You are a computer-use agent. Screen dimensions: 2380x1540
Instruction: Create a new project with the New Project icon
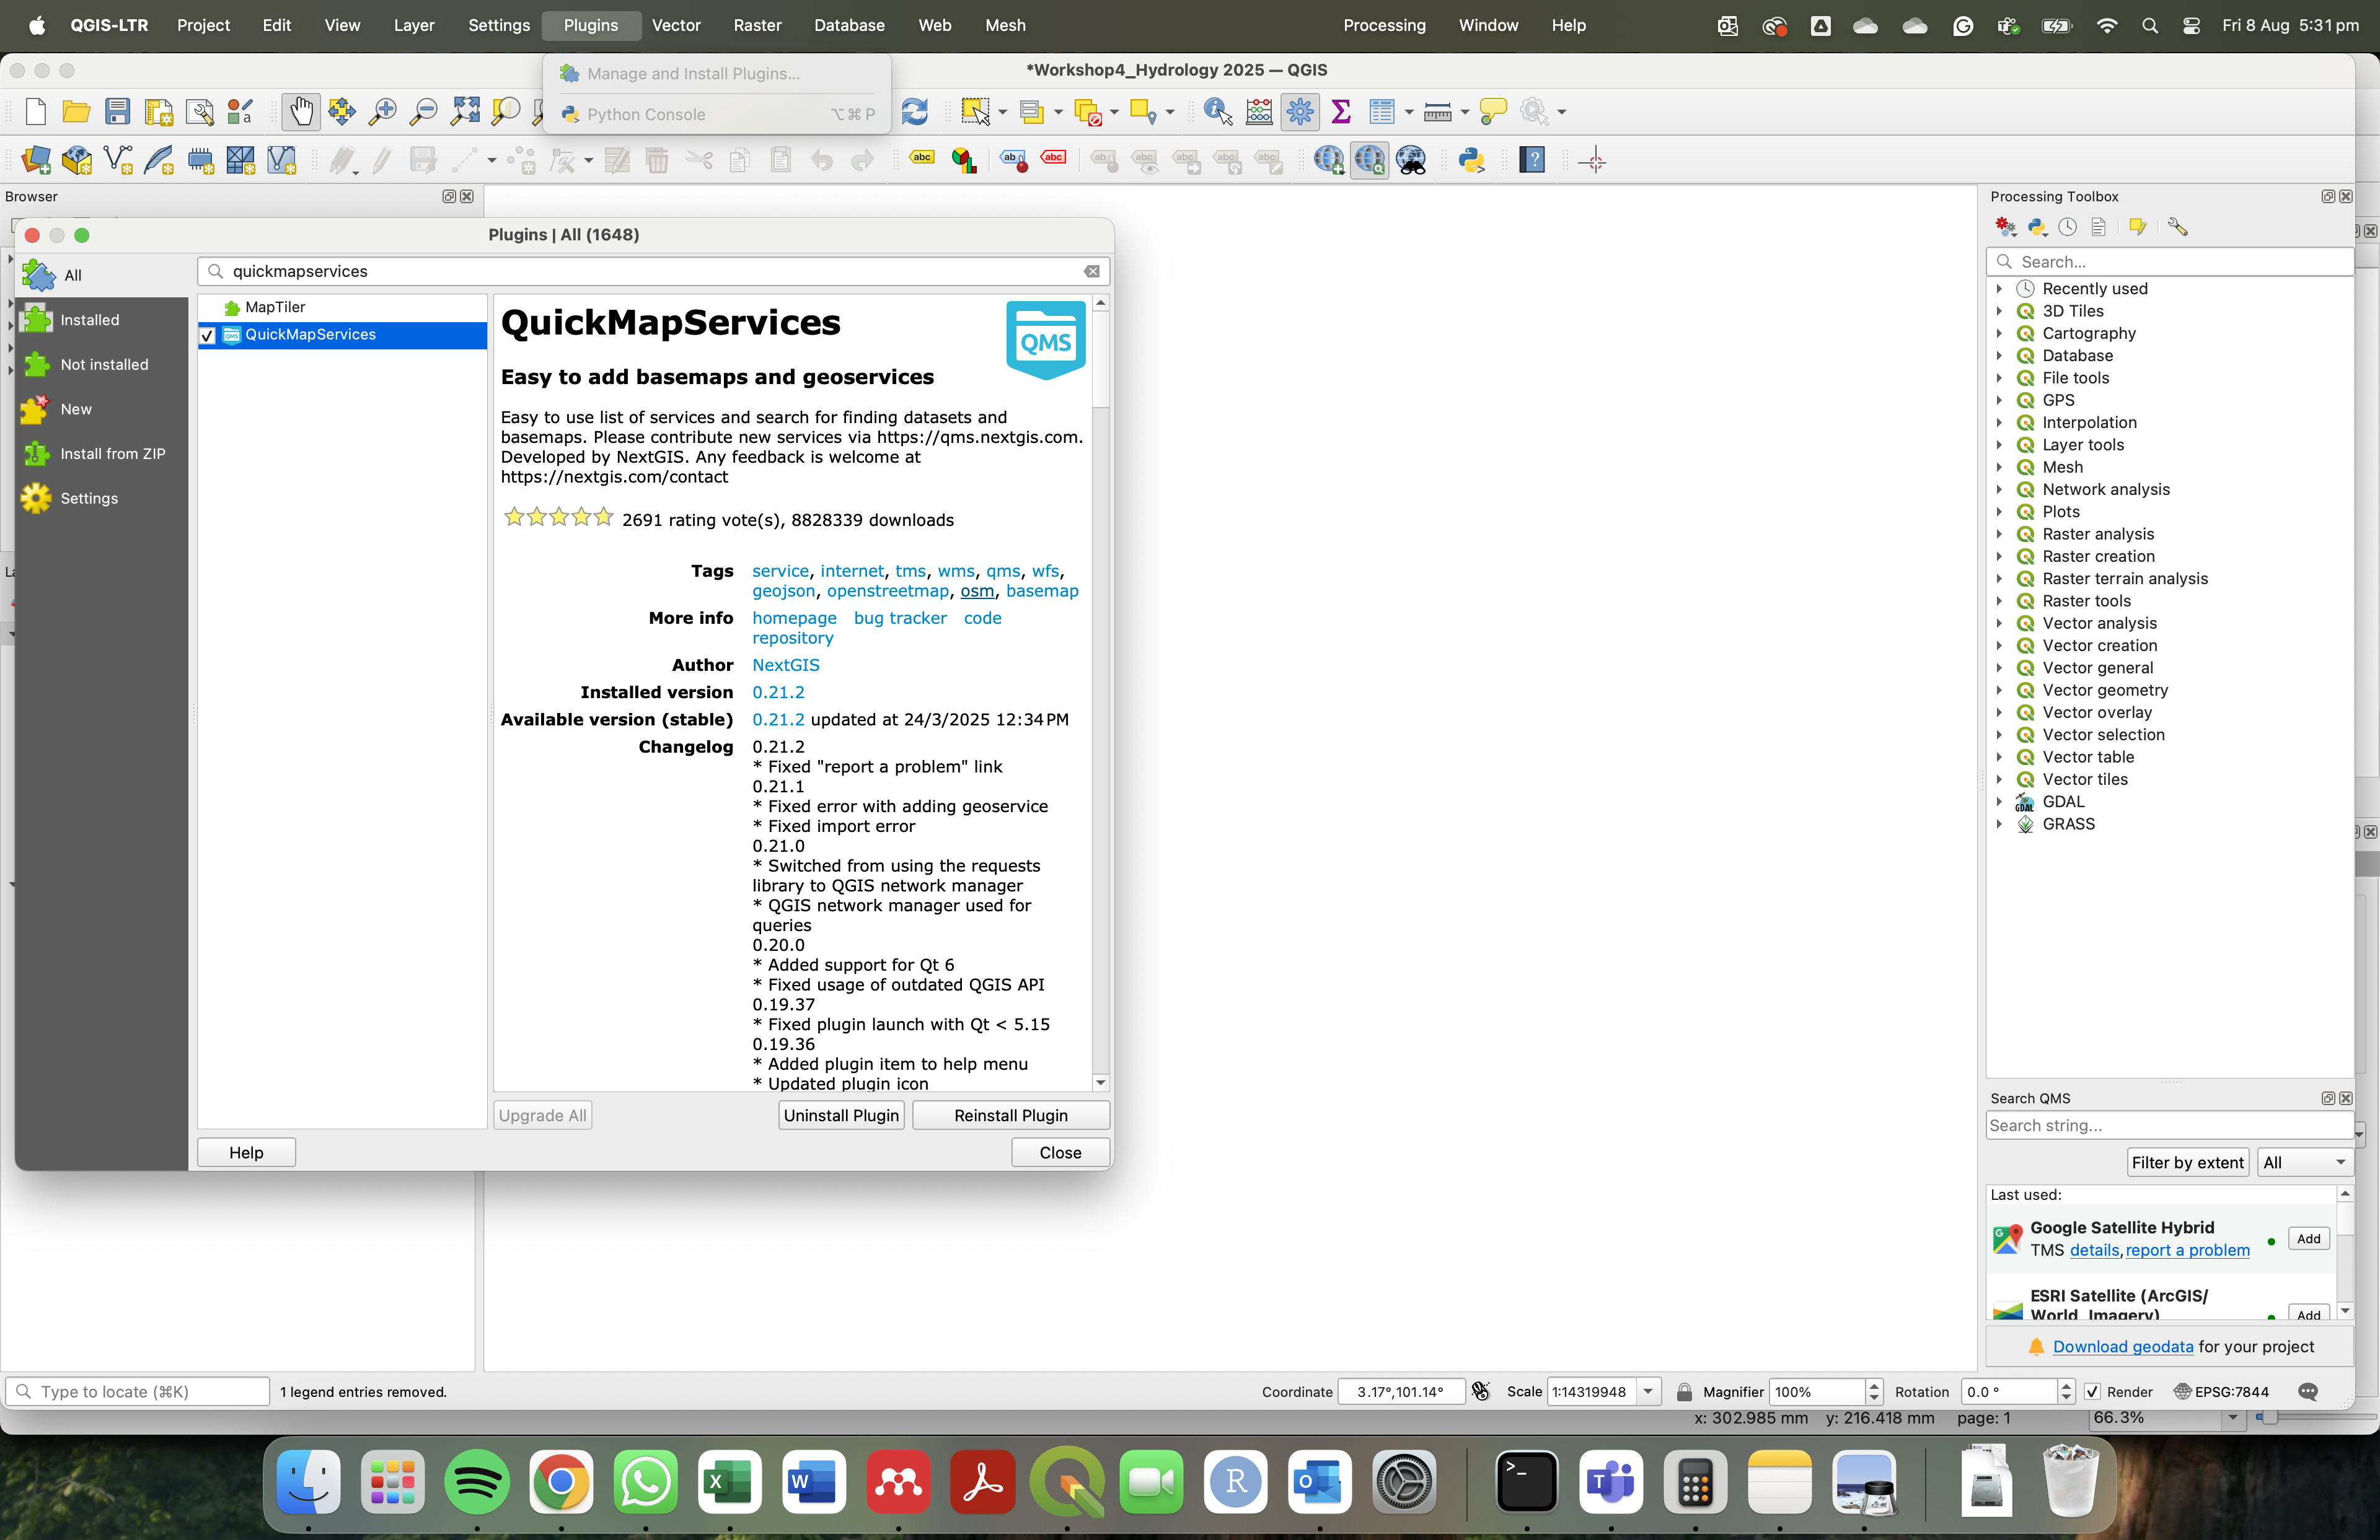pyautogui.click(x=36, y=112)
